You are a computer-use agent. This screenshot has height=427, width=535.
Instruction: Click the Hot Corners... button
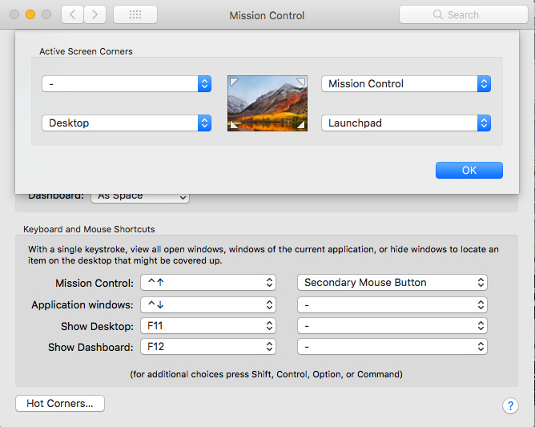tap(60, 404)
